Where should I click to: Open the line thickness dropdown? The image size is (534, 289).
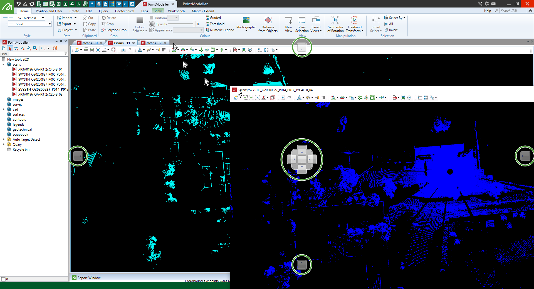coord(43,18)
